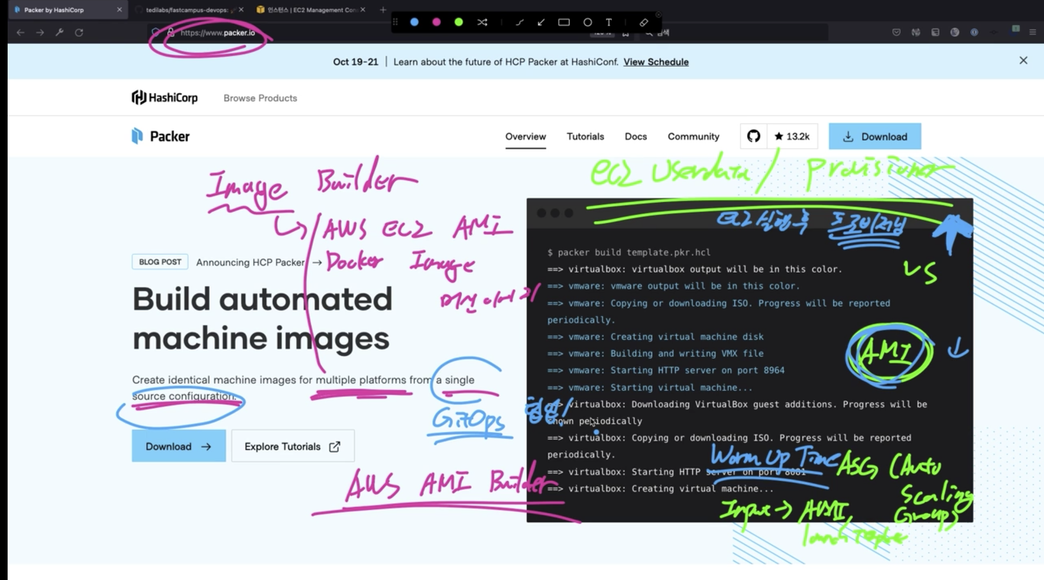Viewport: 1044px width, 580px height.
Task: Click the BLOG POST badge
Action: point(160,262)
